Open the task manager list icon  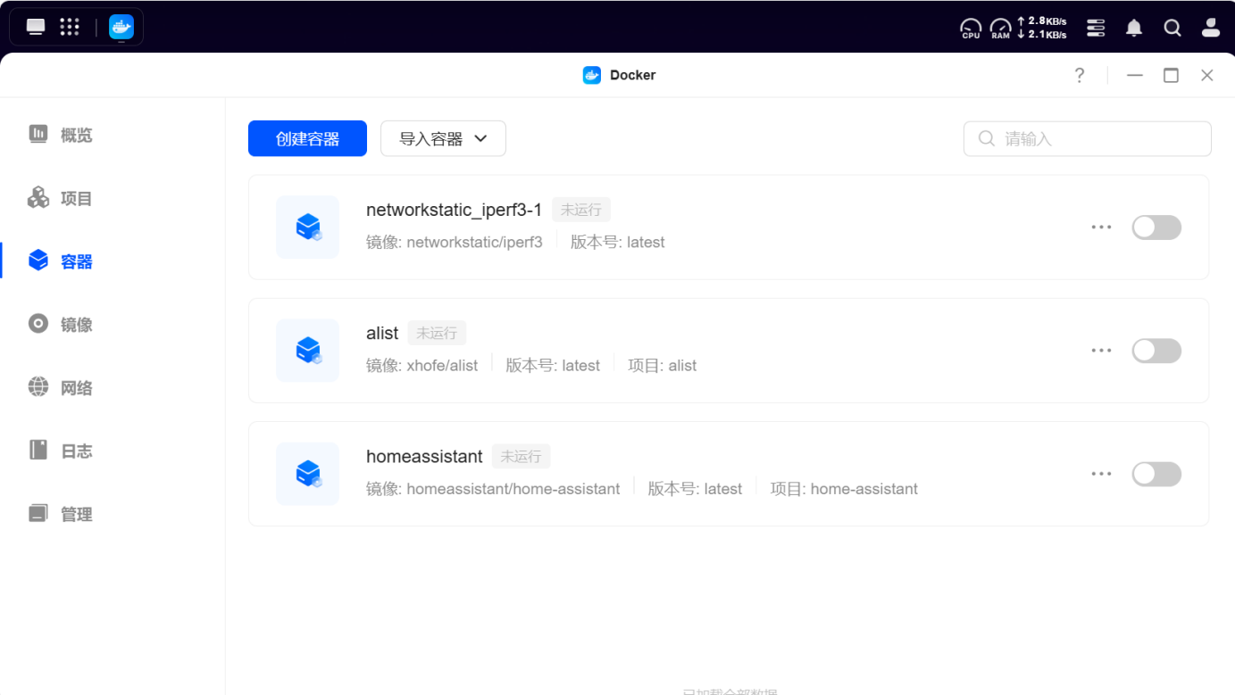tap(1096, 28)
